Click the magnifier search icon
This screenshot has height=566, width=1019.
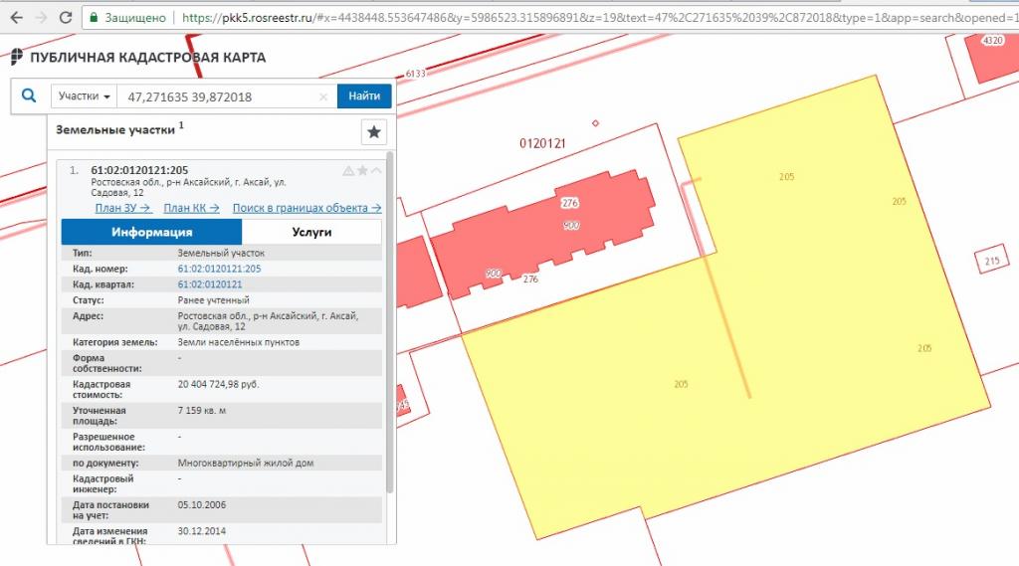tap(29, 96)
